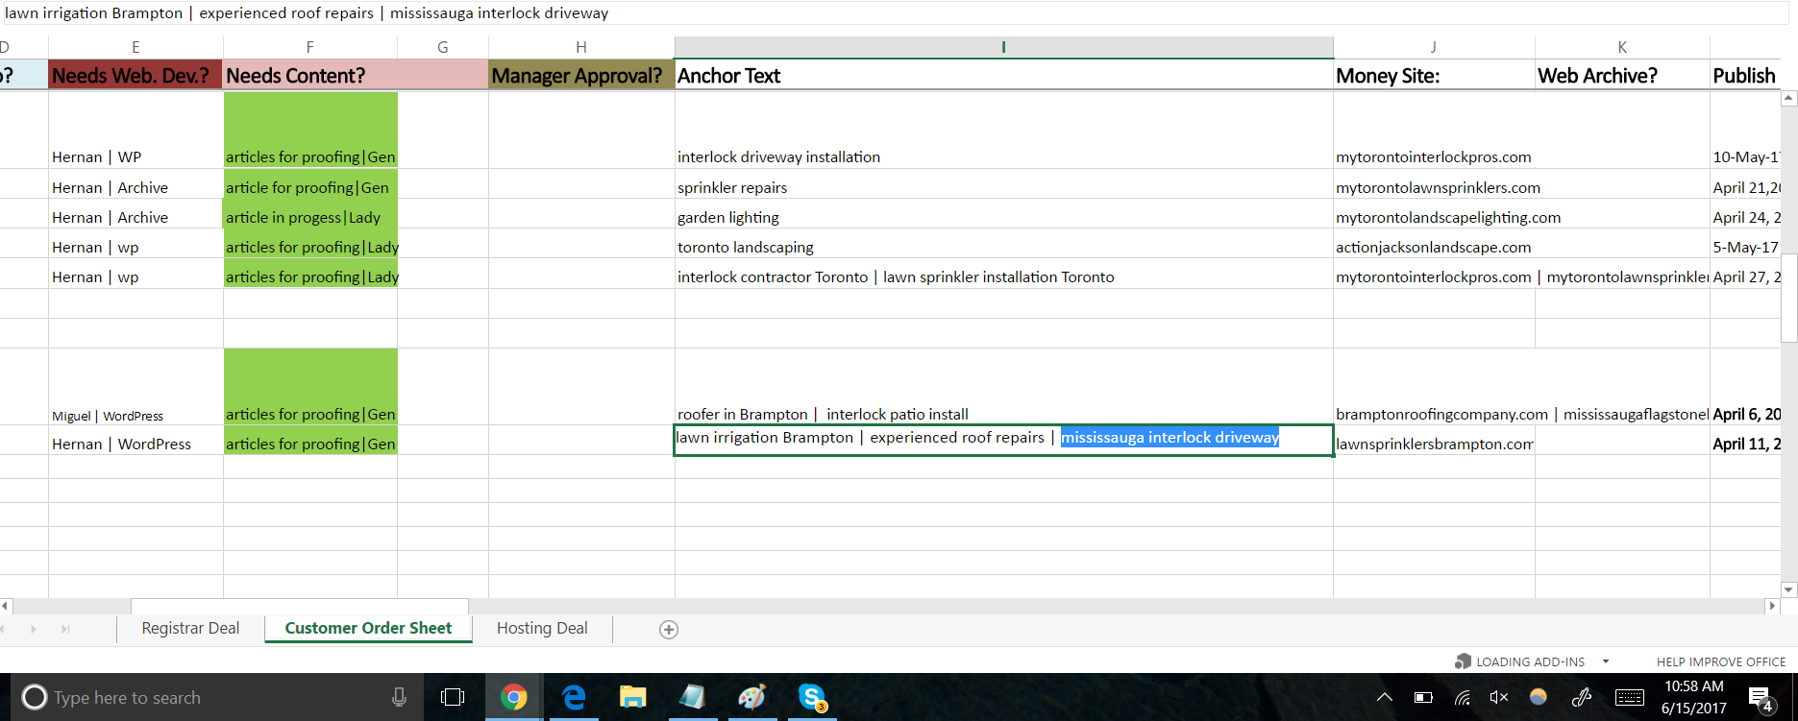Click the horizontal scrollbar right arrow
Image resolution: width=1798 pixels, height=721 pixels.
click(x=1772, y=606)
